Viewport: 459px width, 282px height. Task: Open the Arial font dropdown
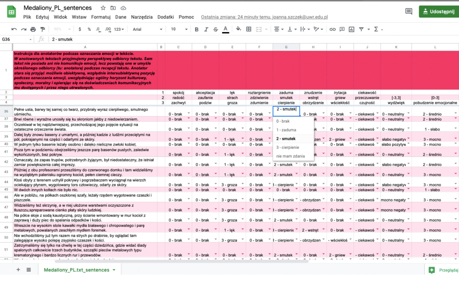[x=147, y=29]
